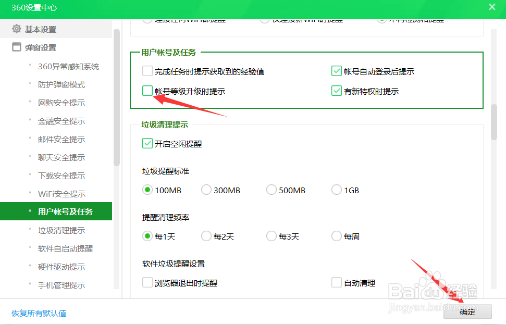Screen dimensions: 506x325
Task: Open 基本设置 gear section
Action: pyautogui.click(x=56, y=29)
